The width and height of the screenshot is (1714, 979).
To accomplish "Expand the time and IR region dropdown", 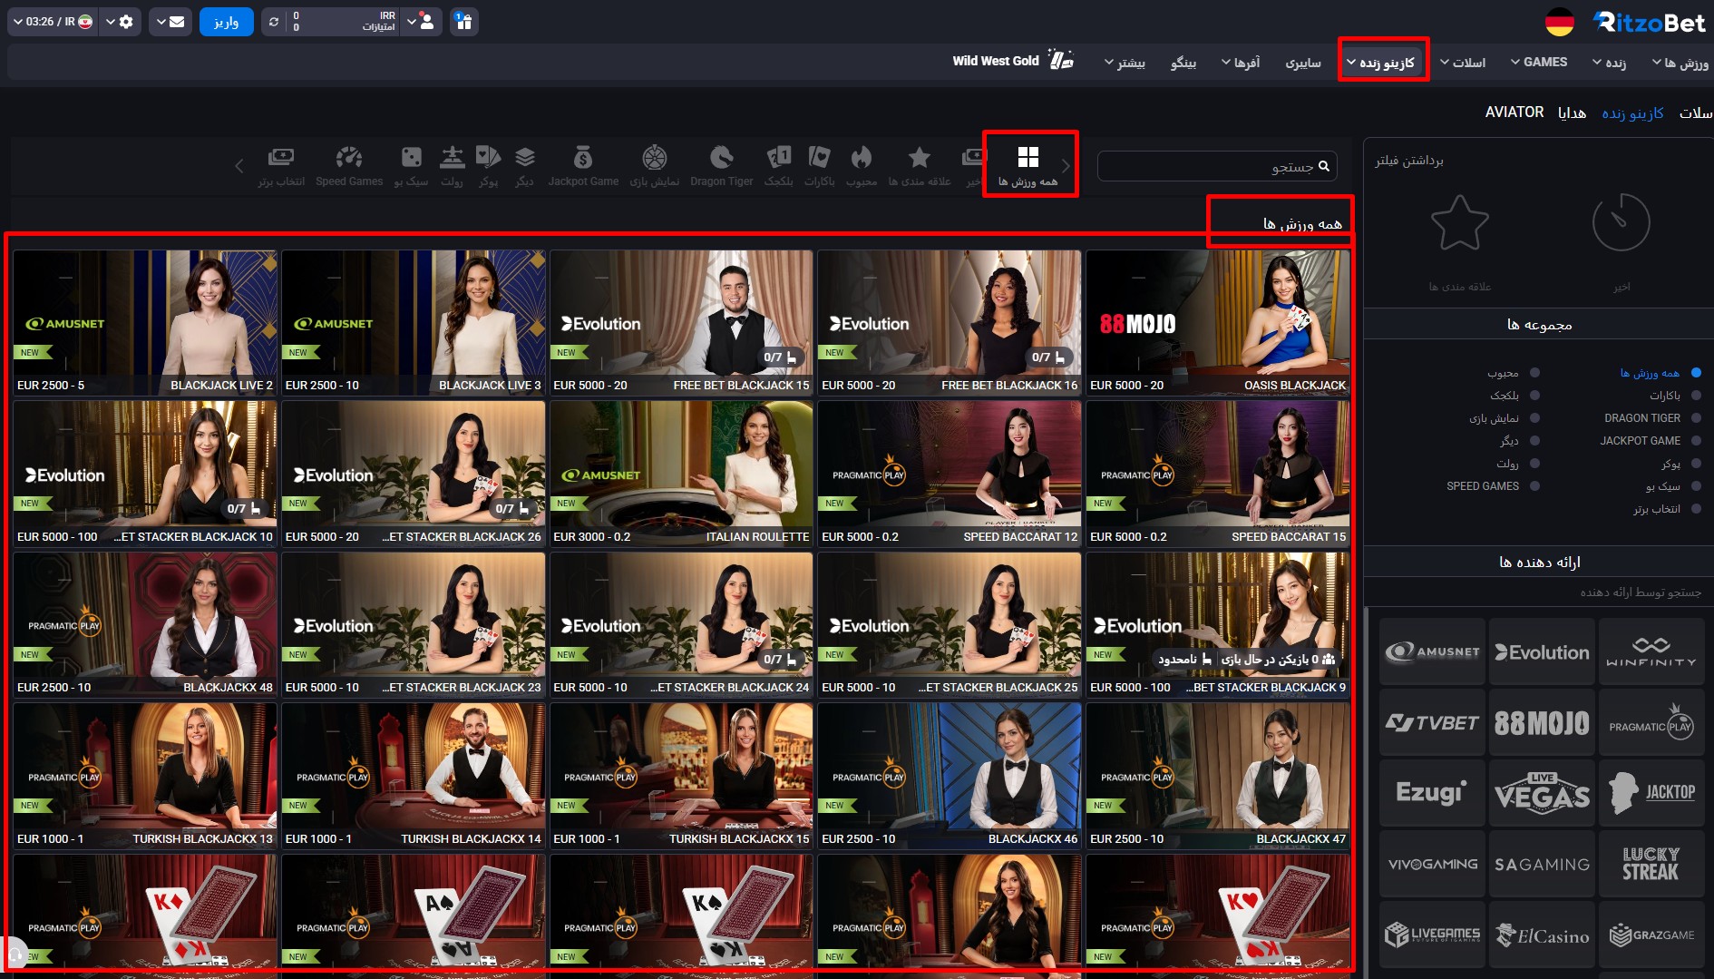I will point(52,22).
